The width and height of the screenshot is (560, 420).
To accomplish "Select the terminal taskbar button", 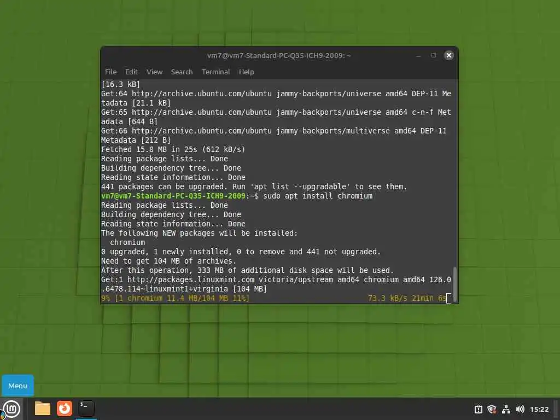I will pyautogui.click(x=86, y=409).
